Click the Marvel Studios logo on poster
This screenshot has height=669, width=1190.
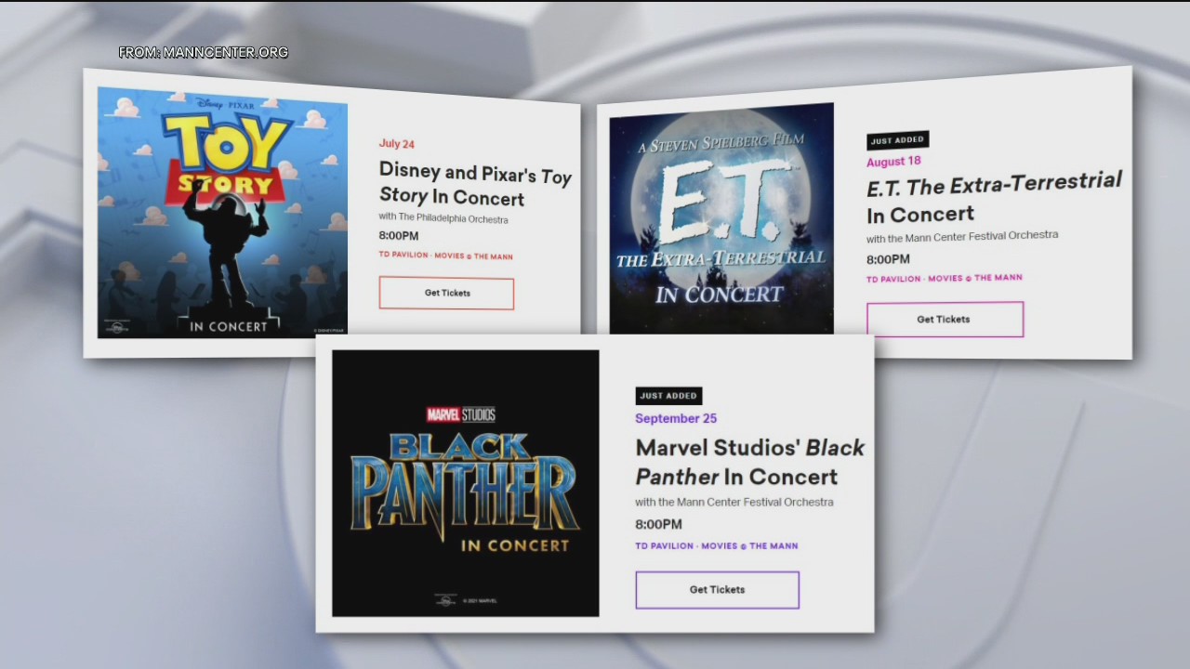coord(460,414)
